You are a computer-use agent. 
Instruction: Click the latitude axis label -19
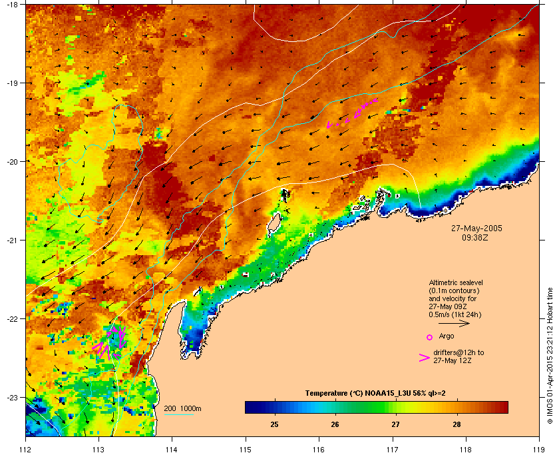[x=13, y=83]
